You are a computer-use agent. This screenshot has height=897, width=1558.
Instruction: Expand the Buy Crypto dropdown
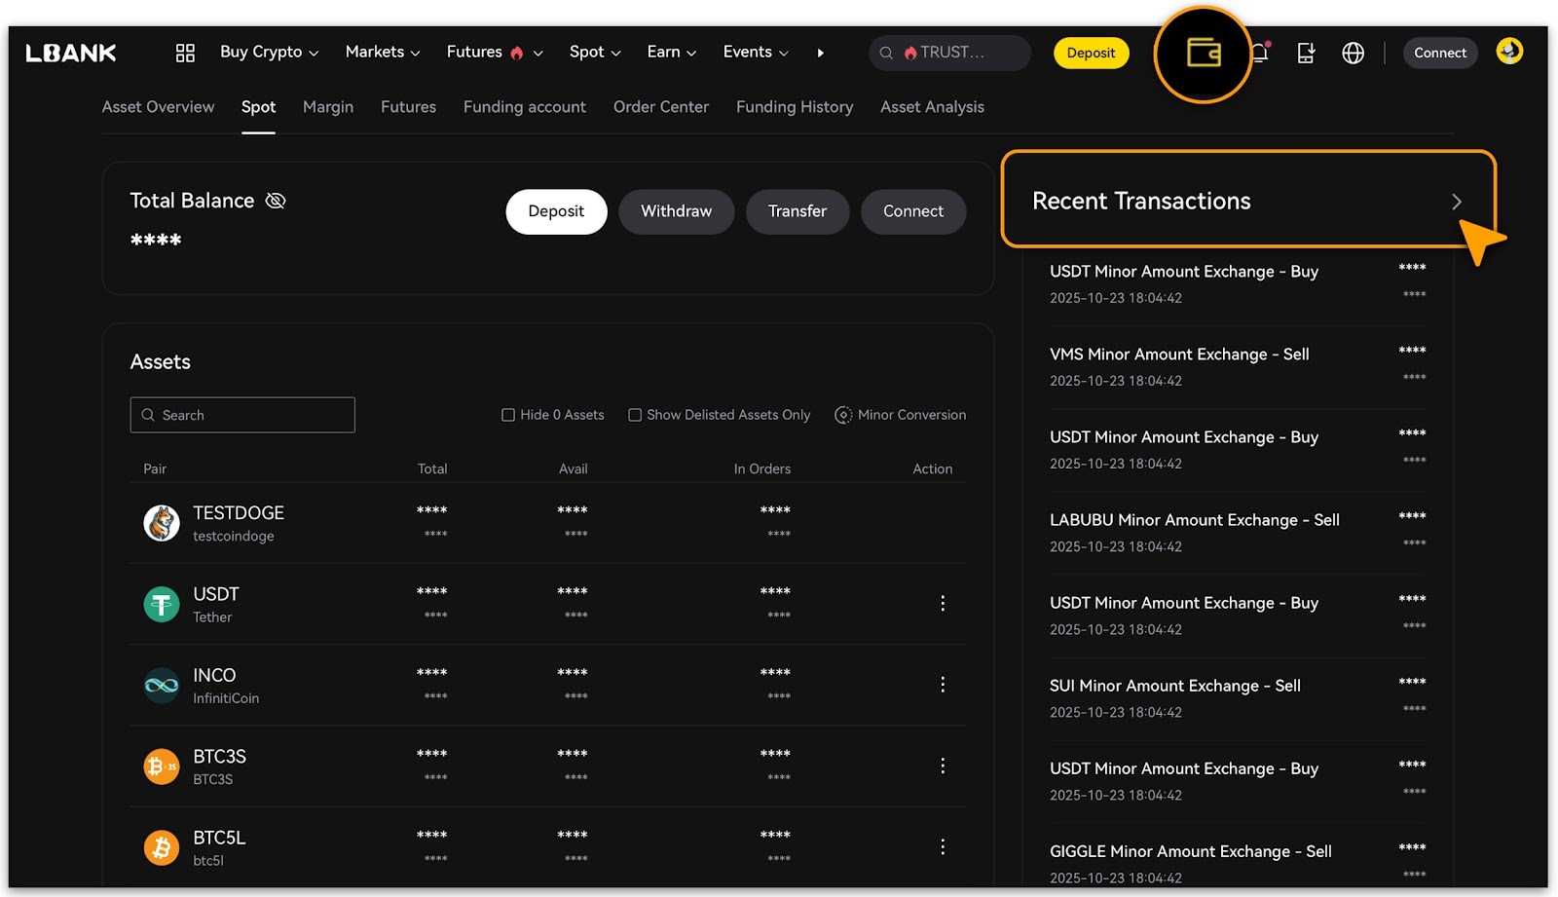[269, 53]
